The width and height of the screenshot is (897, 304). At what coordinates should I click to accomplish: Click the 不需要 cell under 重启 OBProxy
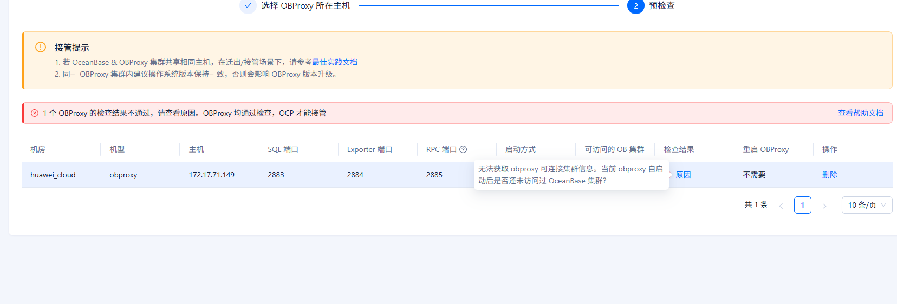[x=754, y=175]
